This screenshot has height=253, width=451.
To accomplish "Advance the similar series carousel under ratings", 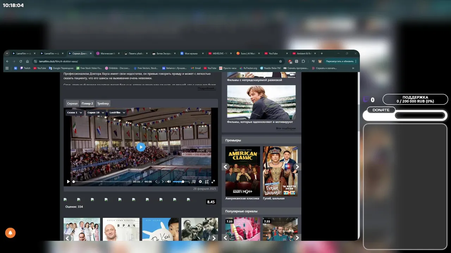I will (214, 238).
